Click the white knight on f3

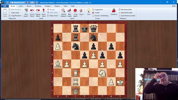[102, 73]
